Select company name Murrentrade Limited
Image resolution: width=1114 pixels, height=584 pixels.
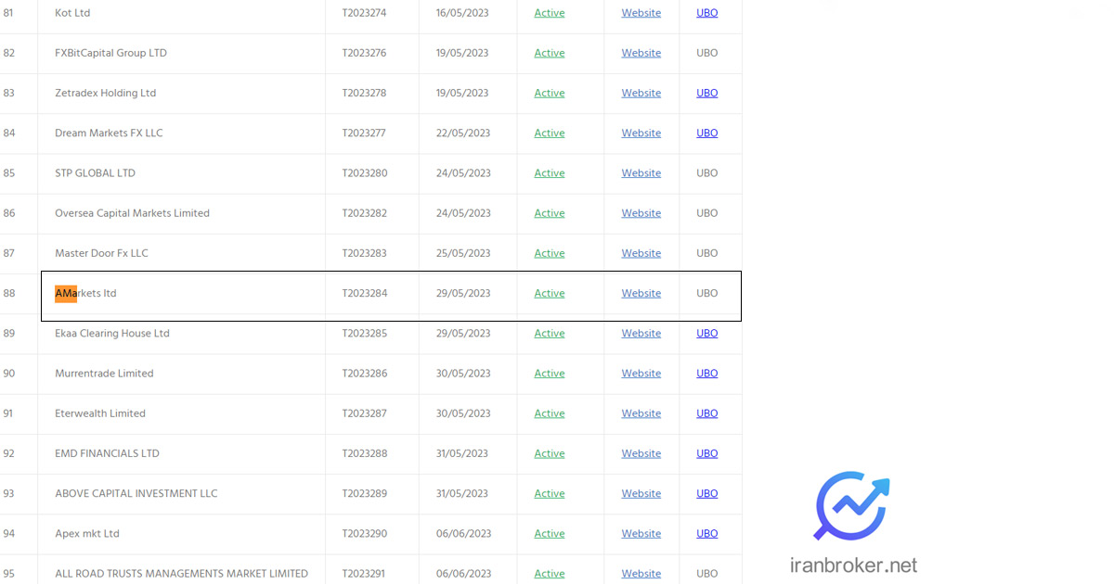(x=105, y=373)
